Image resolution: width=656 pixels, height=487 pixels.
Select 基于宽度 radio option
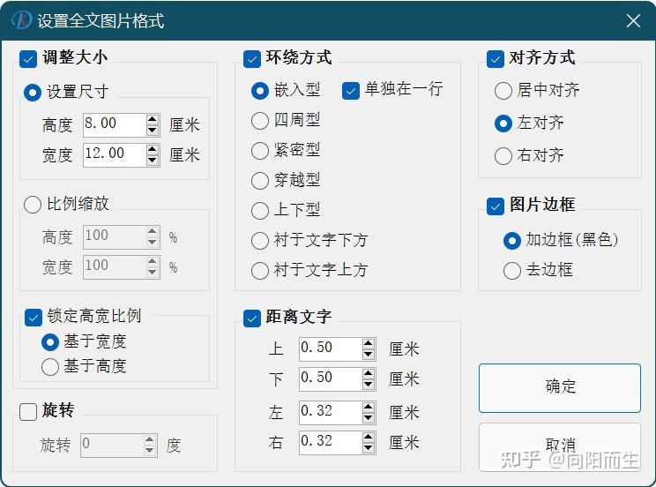point(50,342)
